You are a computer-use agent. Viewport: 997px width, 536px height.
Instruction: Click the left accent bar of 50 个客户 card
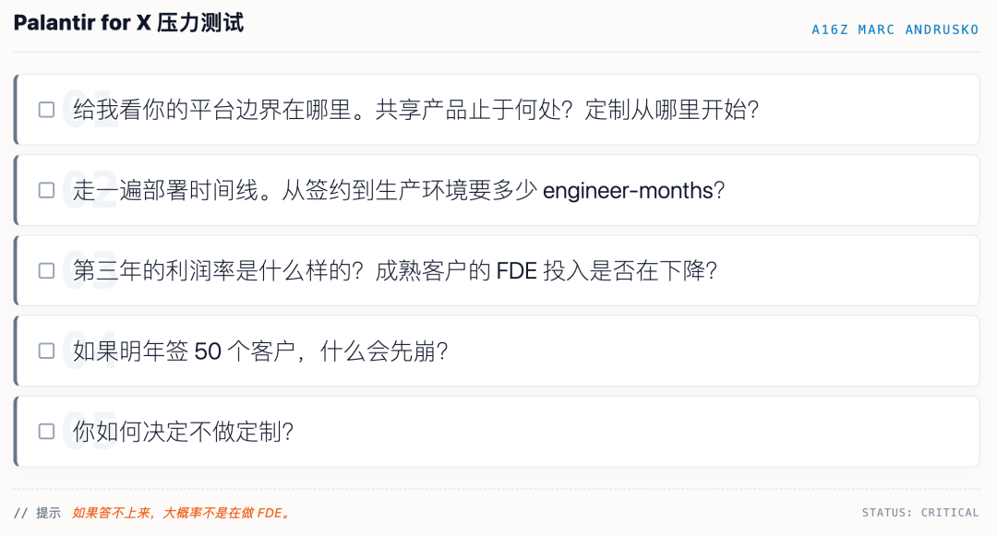click(x=16, y=351)
